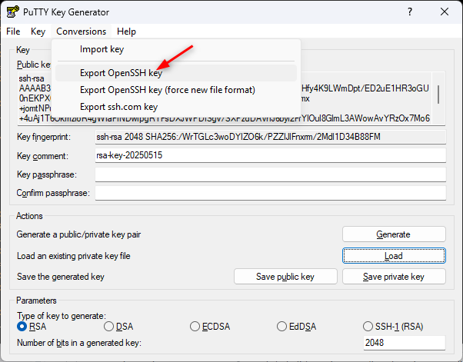Close the PuTTY Key Generator window
The width and height of the screenshot is (463, 362).
point(445,12)
